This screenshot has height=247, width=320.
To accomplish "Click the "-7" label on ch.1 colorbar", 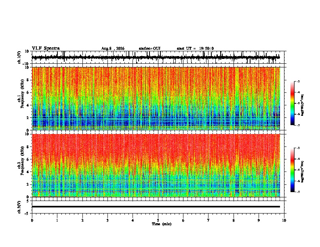I will [x=298, y=125].
